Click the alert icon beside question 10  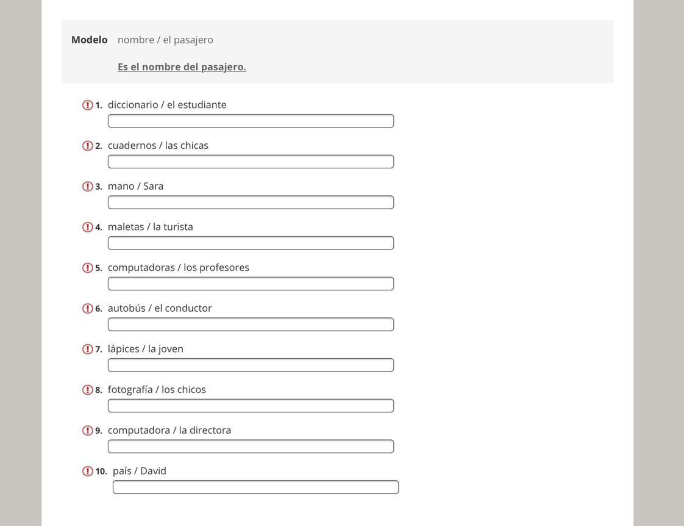tap(88, 471)
